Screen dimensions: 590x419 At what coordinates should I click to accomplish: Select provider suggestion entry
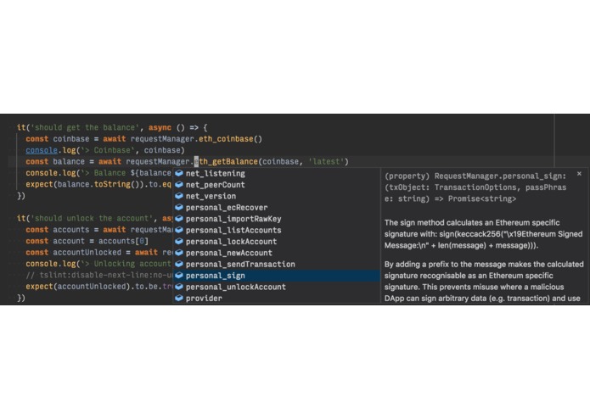click(277, 298)
